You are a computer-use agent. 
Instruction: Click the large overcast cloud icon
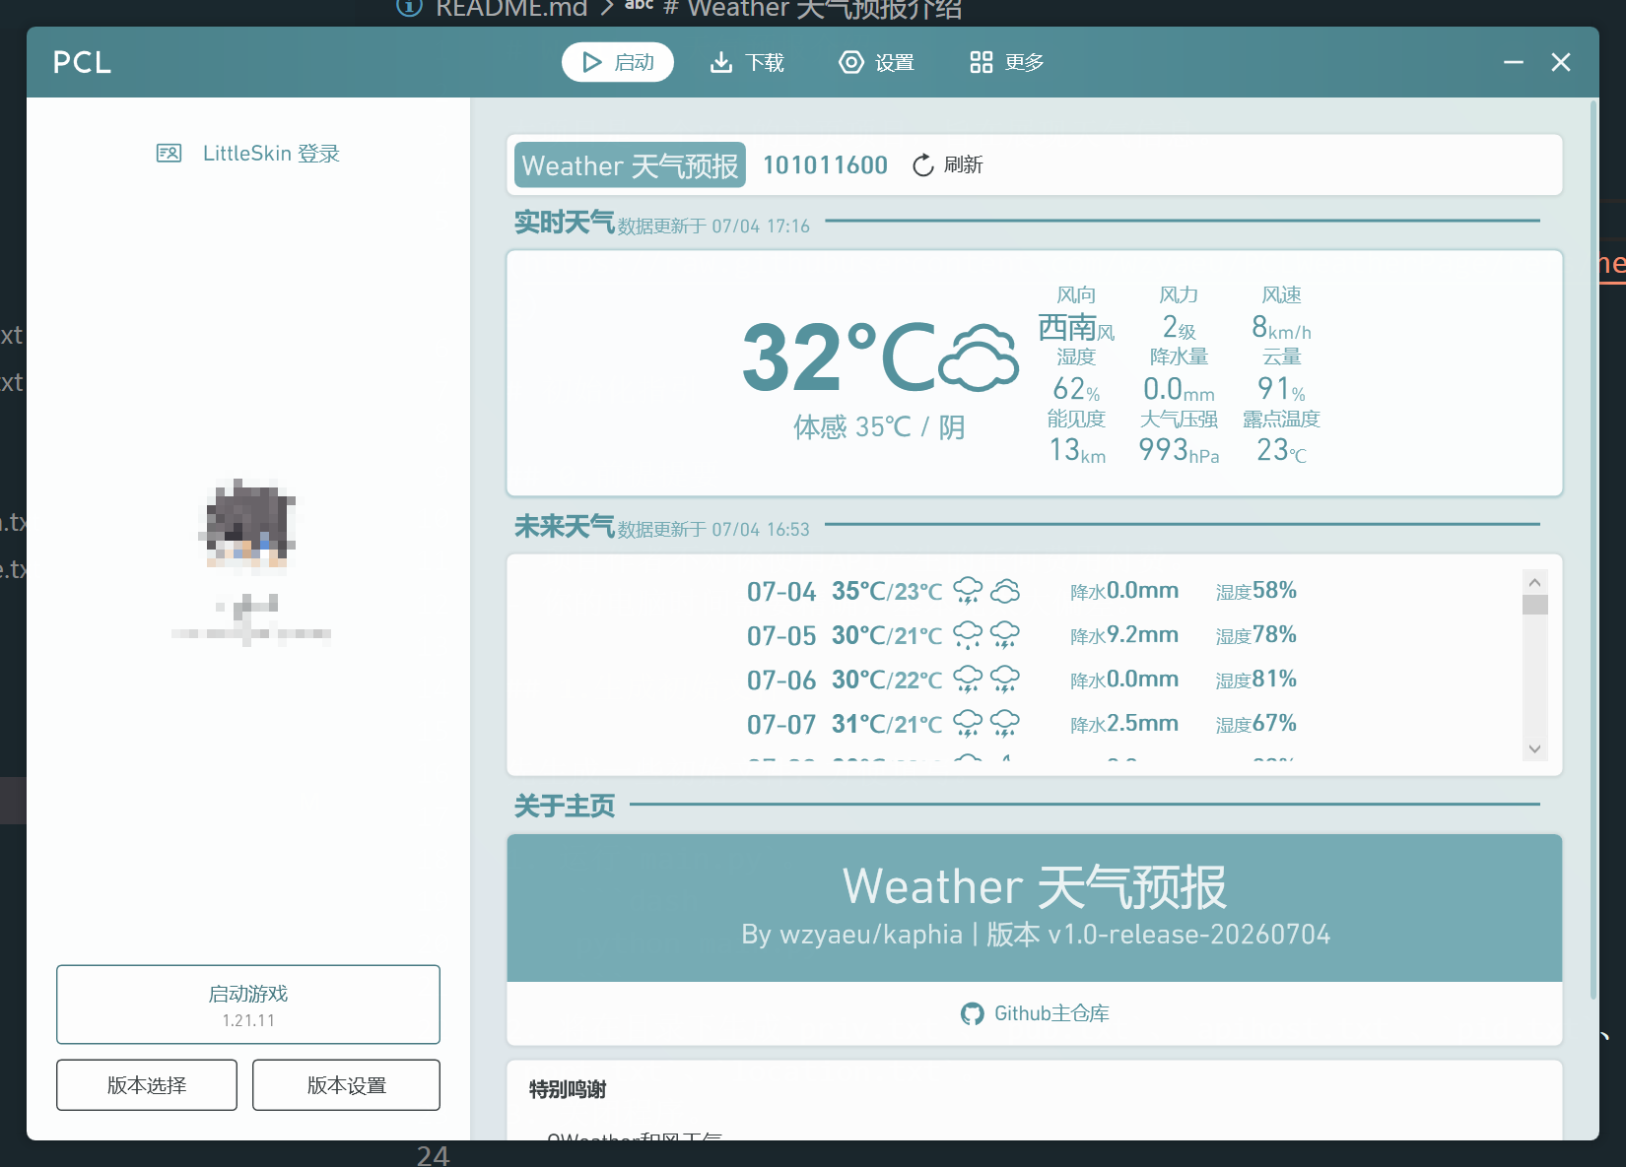coord(979,357)
